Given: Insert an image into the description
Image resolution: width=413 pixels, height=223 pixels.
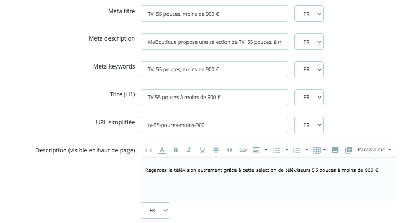Looking at the screenshot, I should pyautogui.click(x=335, y=150).
